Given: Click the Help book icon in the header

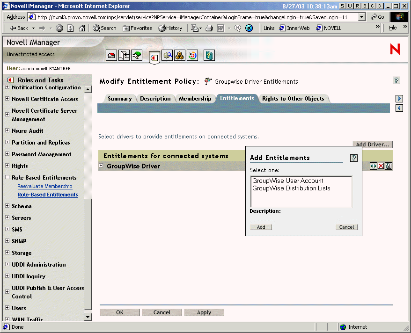Looking at the screenshot, I should click(x=209, y=55).
